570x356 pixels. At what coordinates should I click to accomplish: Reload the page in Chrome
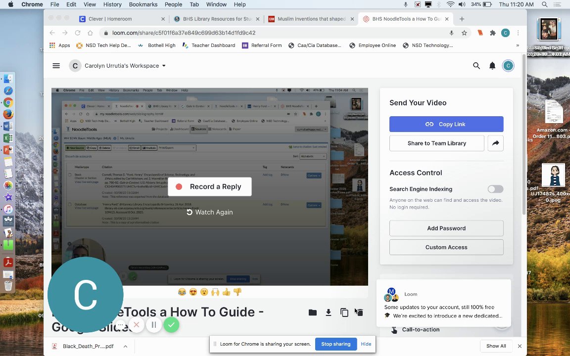77,33
